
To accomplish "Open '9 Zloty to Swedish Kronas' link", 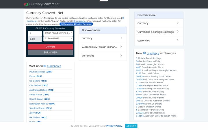I will (x=148, y=107).
